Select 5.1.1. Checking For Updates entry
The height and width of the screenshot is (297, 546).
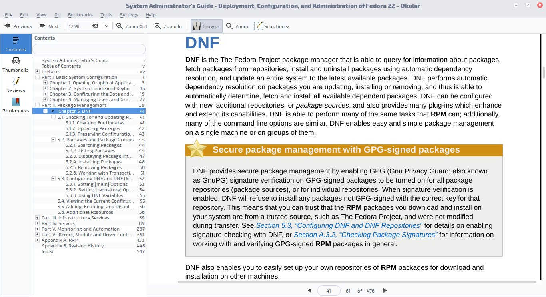point(95,123)
